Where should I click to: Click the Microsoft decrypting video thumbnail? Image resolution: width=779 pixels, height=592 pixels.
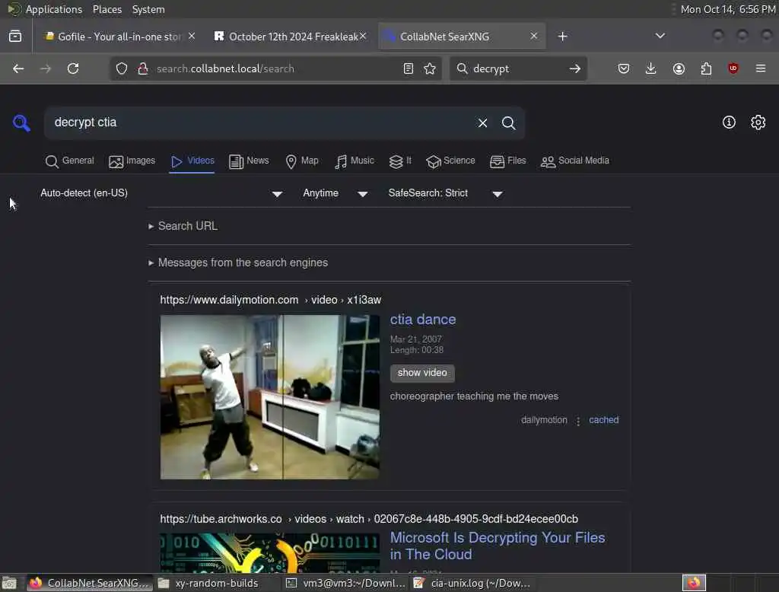point(270,552)
